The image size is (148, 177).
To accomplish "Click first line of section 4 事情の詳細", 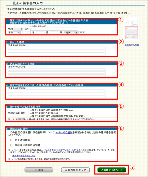I will tap(57, 91).
